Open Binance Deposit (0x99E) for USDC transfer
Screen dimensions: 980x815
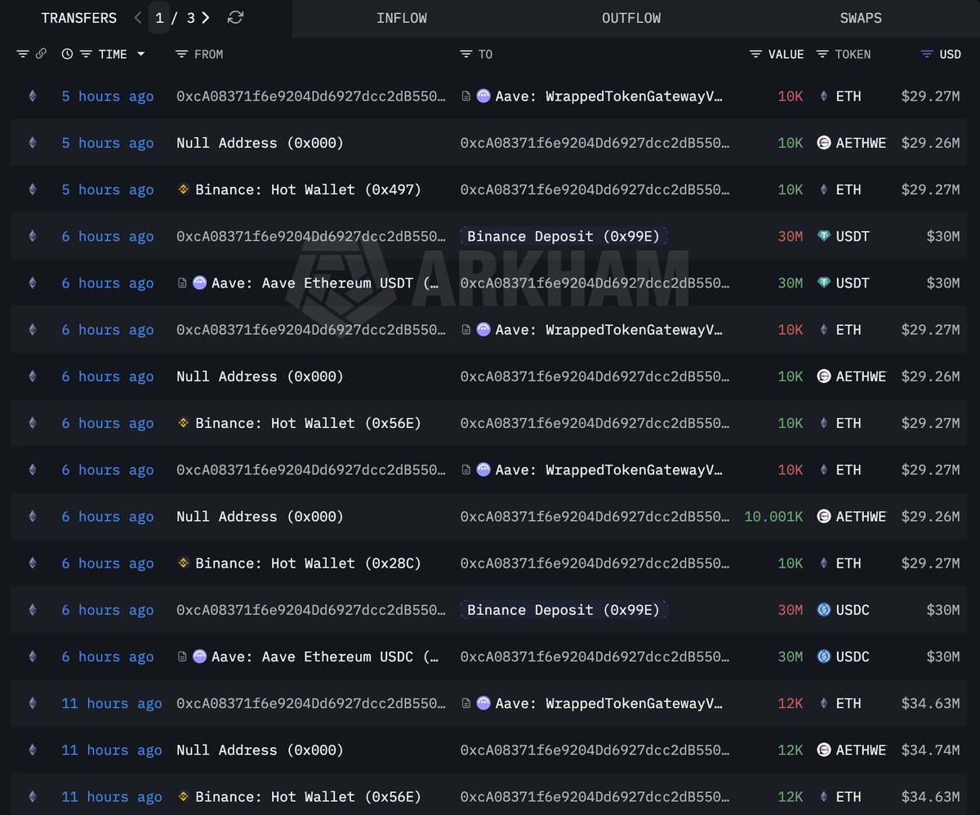pos(563,610)
